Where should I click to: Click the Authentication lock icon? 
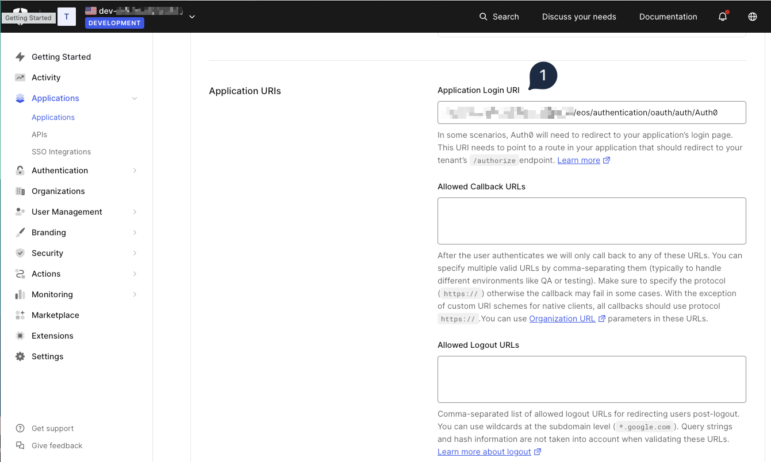[20, 170]
